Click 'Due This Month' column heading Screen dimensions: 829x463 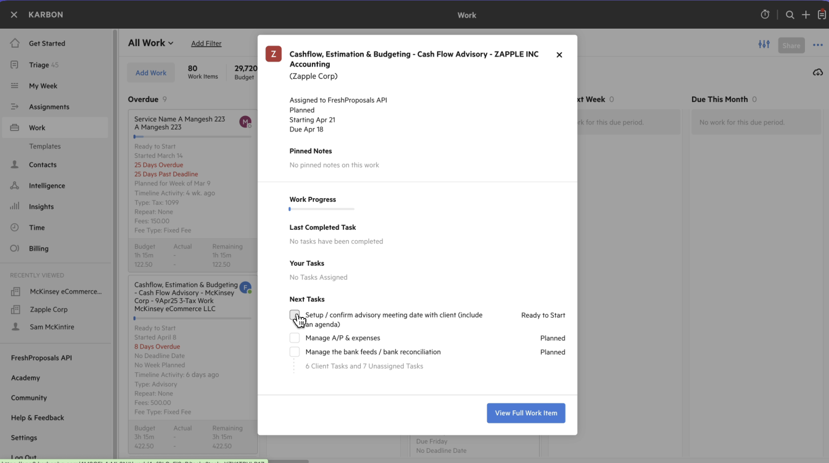[719, 99]
